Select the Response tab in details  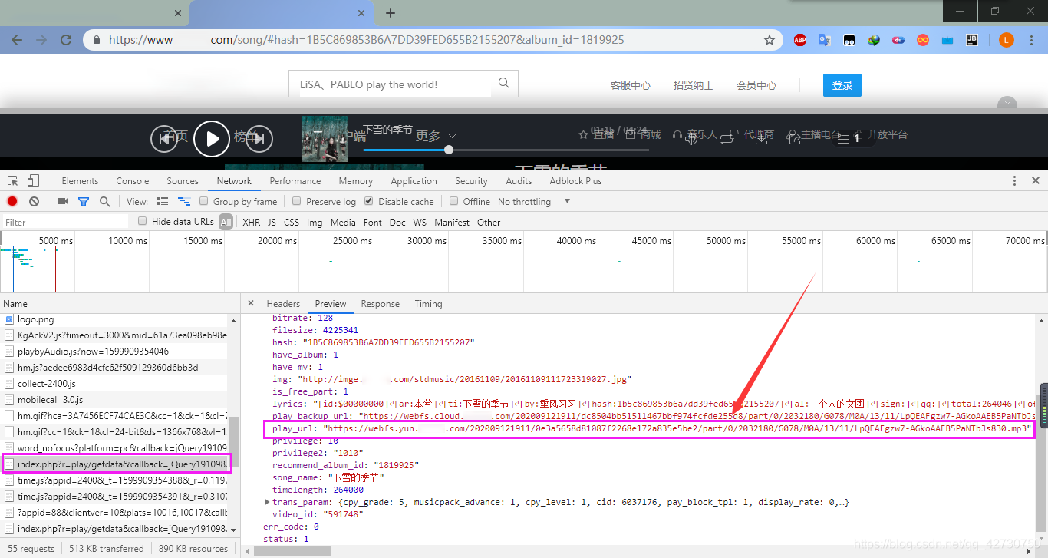click(x=381, y=303)
